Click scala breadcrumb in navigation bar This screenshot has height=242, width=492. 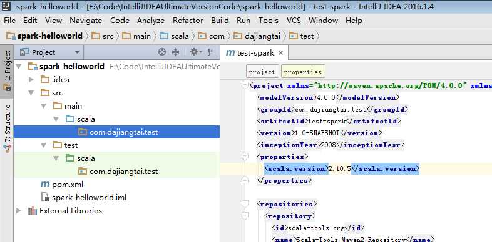click(x=174, y=36)
